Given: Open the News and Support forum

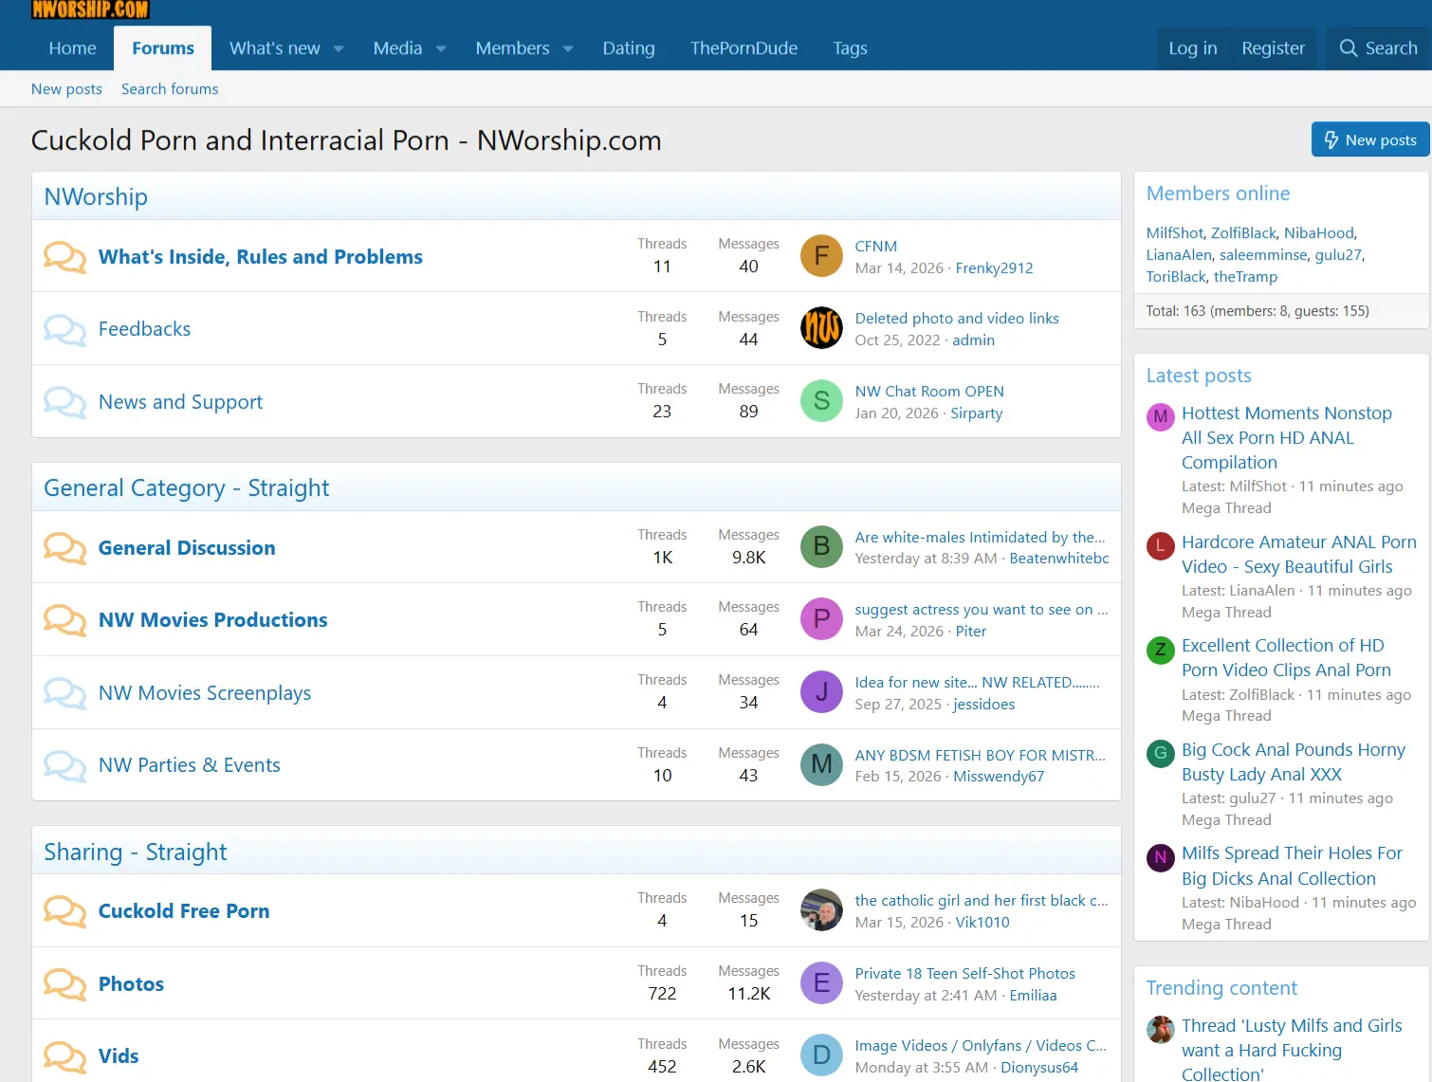Looking at the screenshot, I should coord(180,402).
